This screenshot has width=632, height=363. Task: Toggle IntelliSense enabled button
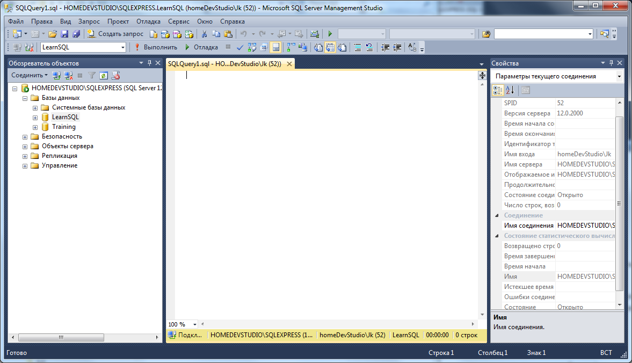coord(275,48)
